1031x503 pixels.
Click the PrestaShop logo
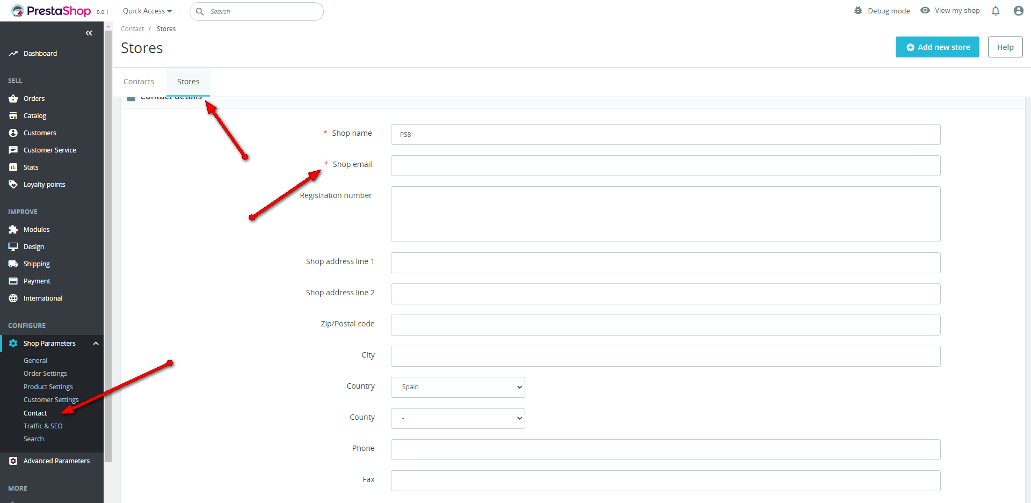[52, 11]
